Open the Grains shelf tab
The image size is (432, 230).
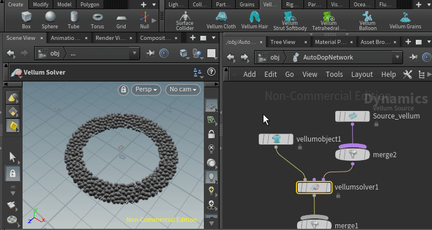click(247, 5)
